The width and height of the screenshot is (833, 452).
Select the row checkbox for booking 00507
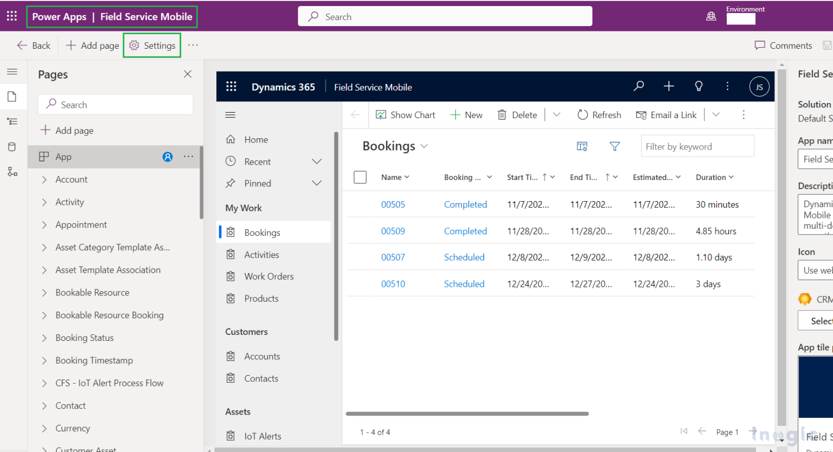pos(360,257)
